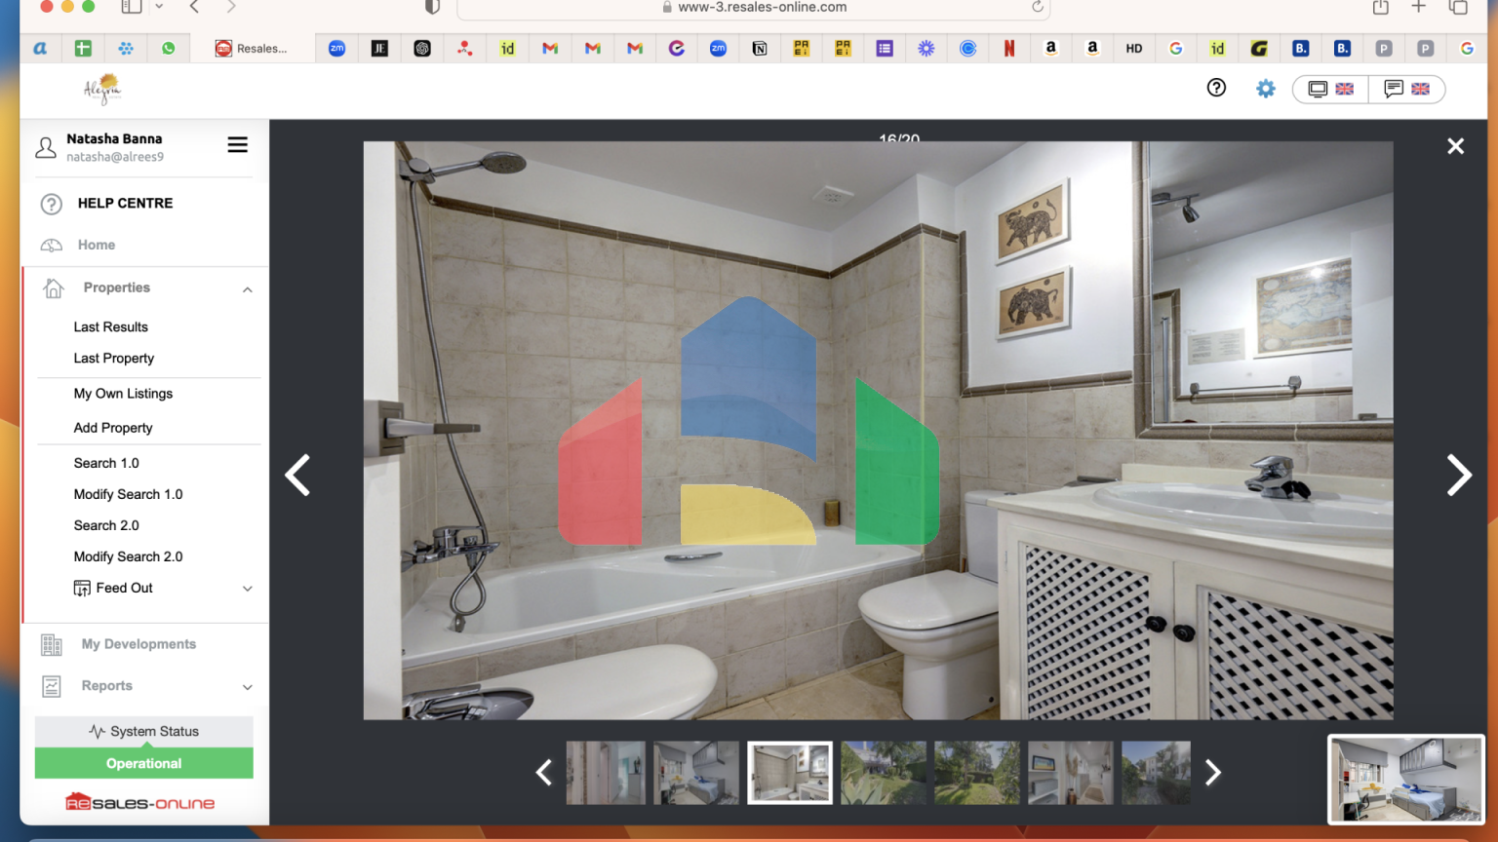Expand the Feed Out submenu
1498x842 pixels.
tap(248, 589)
